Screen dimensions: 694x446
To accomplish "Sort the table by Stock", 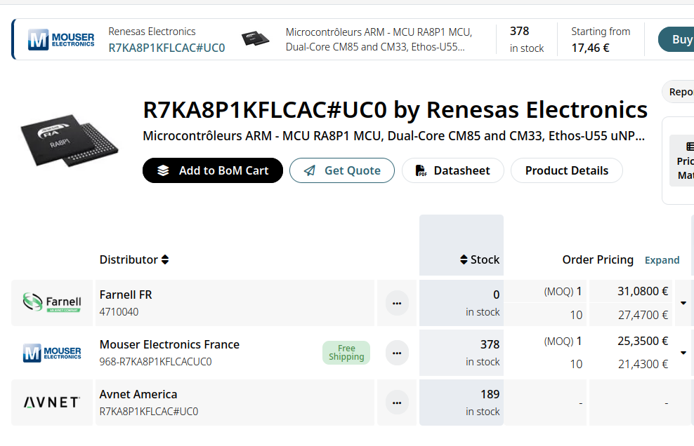I will pyautogui.click(x=480, y=259).
